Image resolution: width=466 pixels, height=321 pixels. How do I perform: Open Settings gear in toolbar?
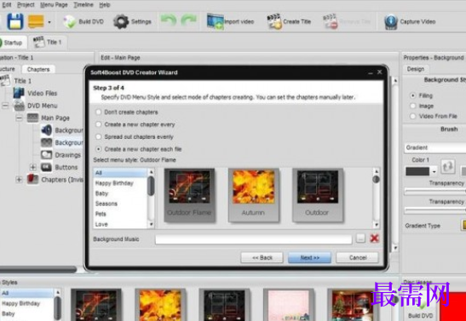click(x=121, y=21)
